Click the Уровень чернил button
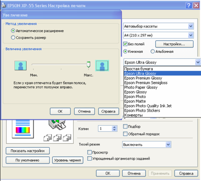201x181 pixels. coord(68,160)
